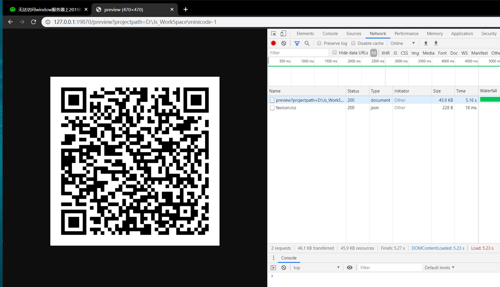Sort requests by the Size column header
The width and height of the screenshot is (500, 287).
point(443,91)
